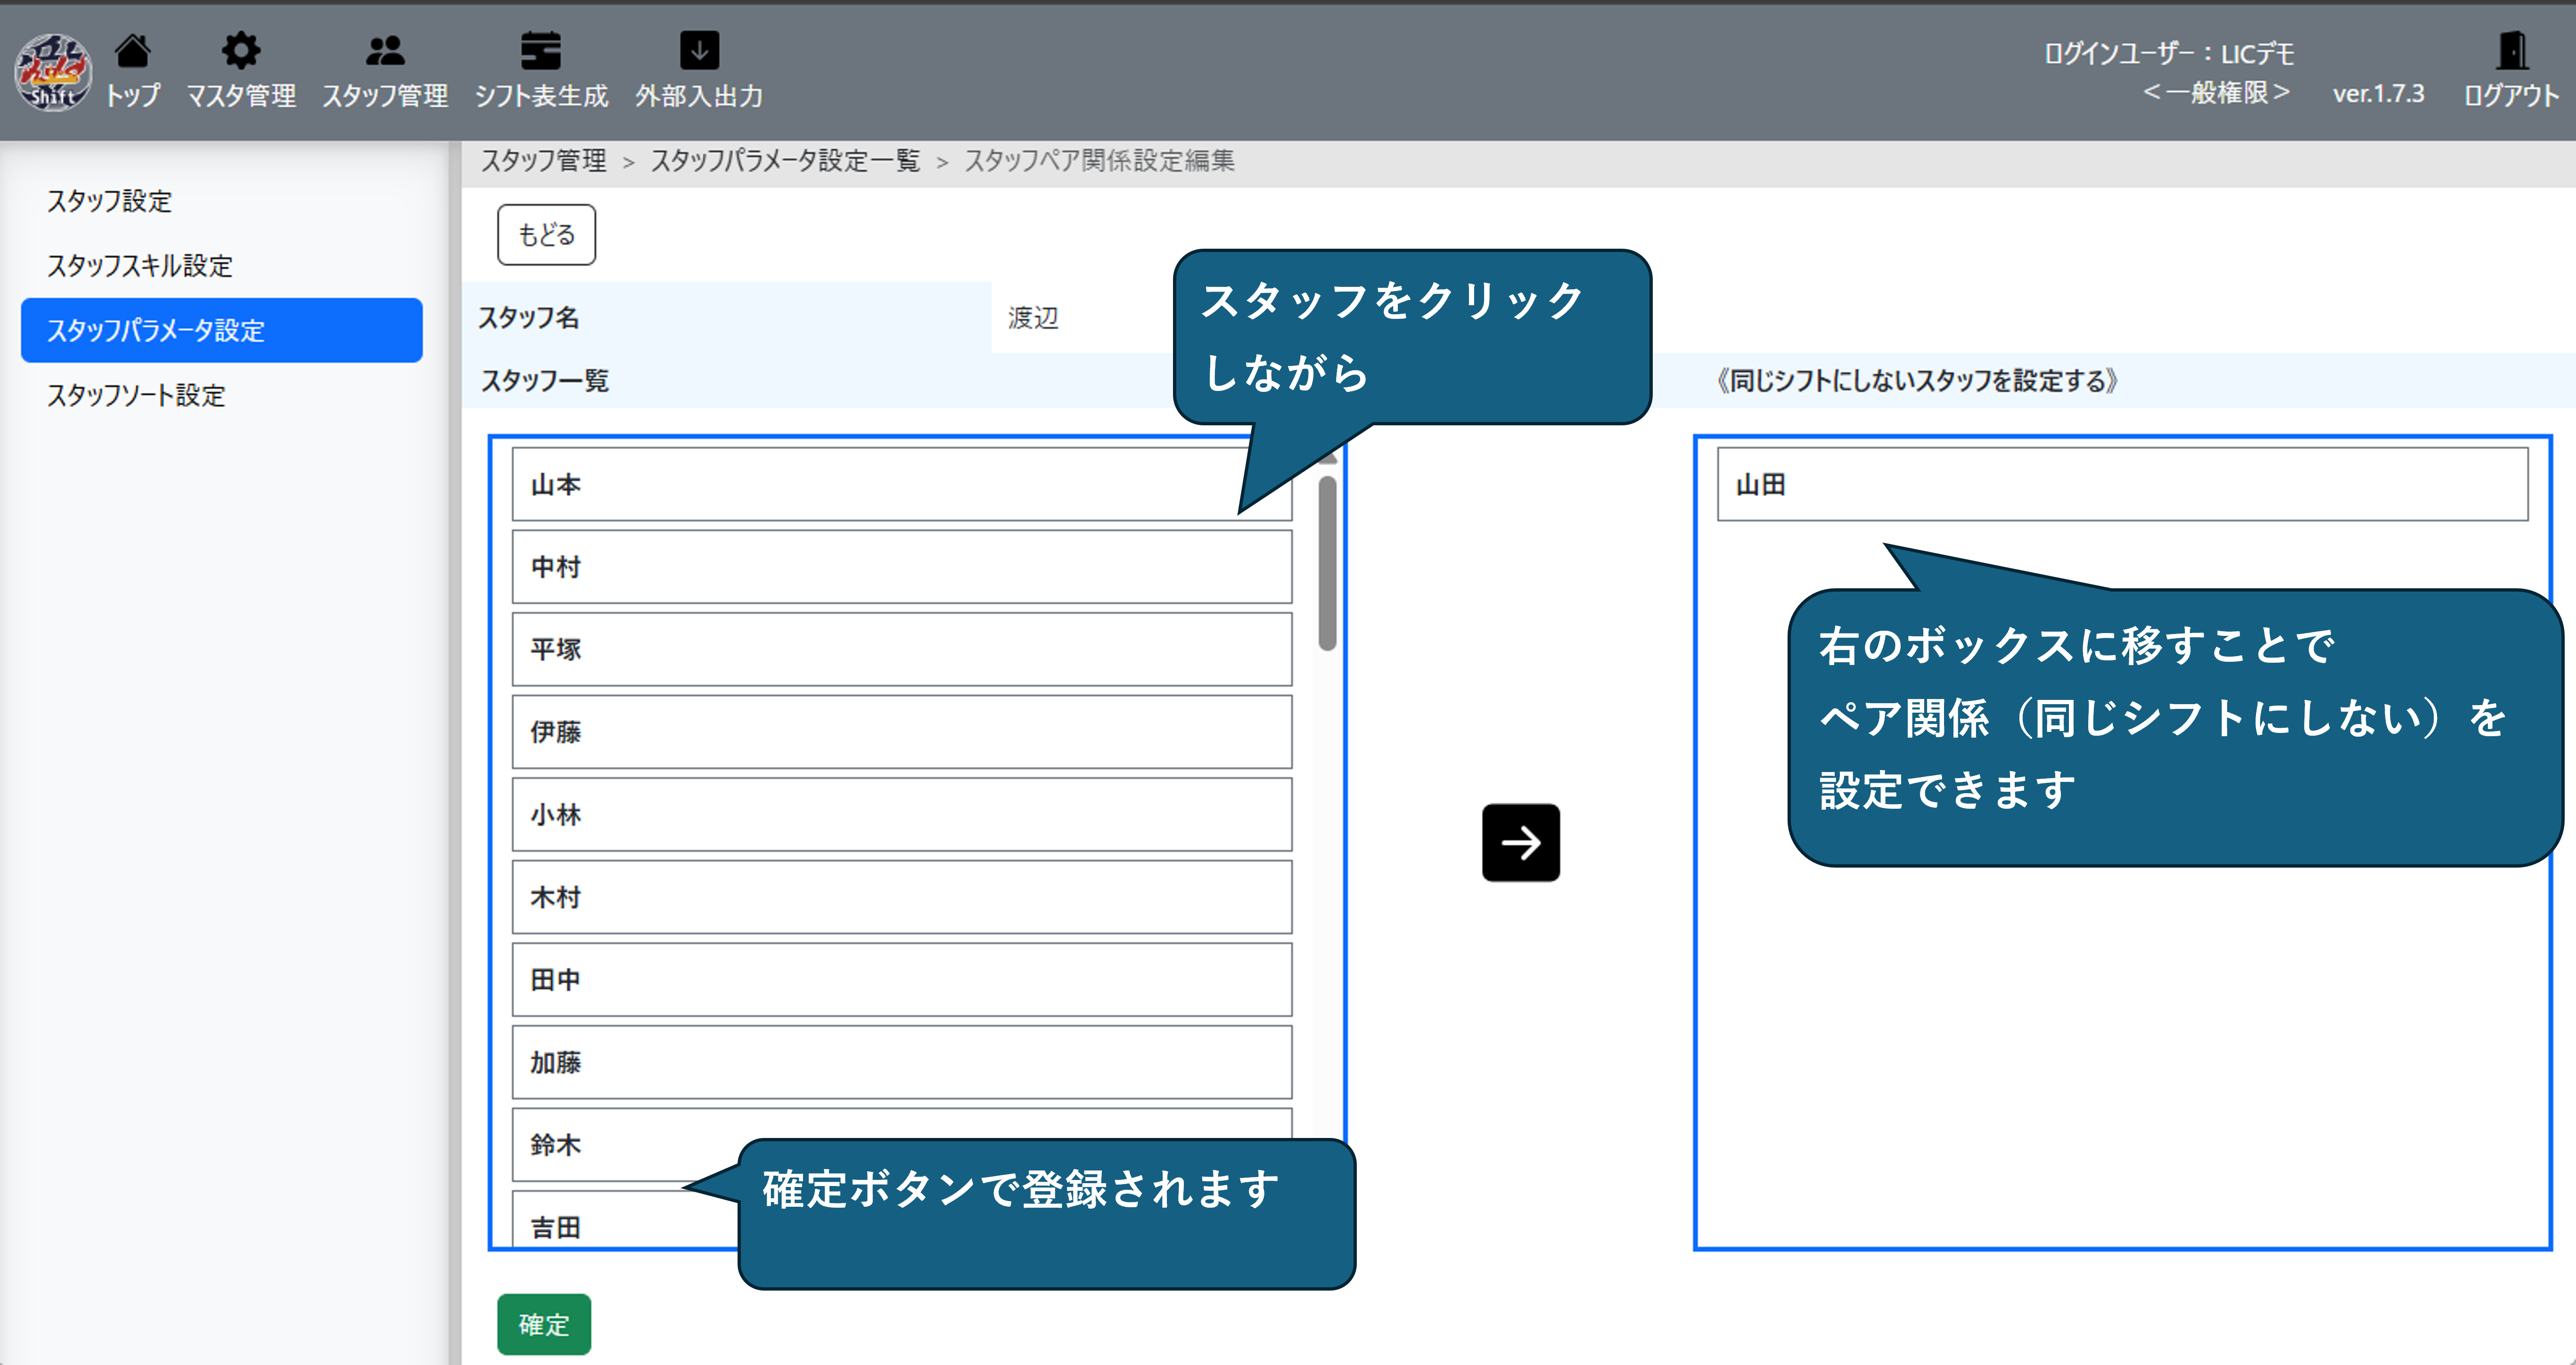Select 山田 in the right box
Image resolution: width=2576 pixels, height=1365 pixels.
[x=2121, y=485]
